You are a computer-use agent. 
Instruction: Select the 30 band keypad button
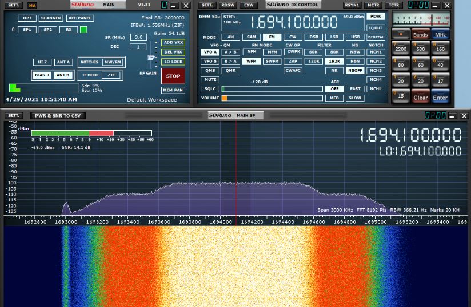(x=401, y=80)
